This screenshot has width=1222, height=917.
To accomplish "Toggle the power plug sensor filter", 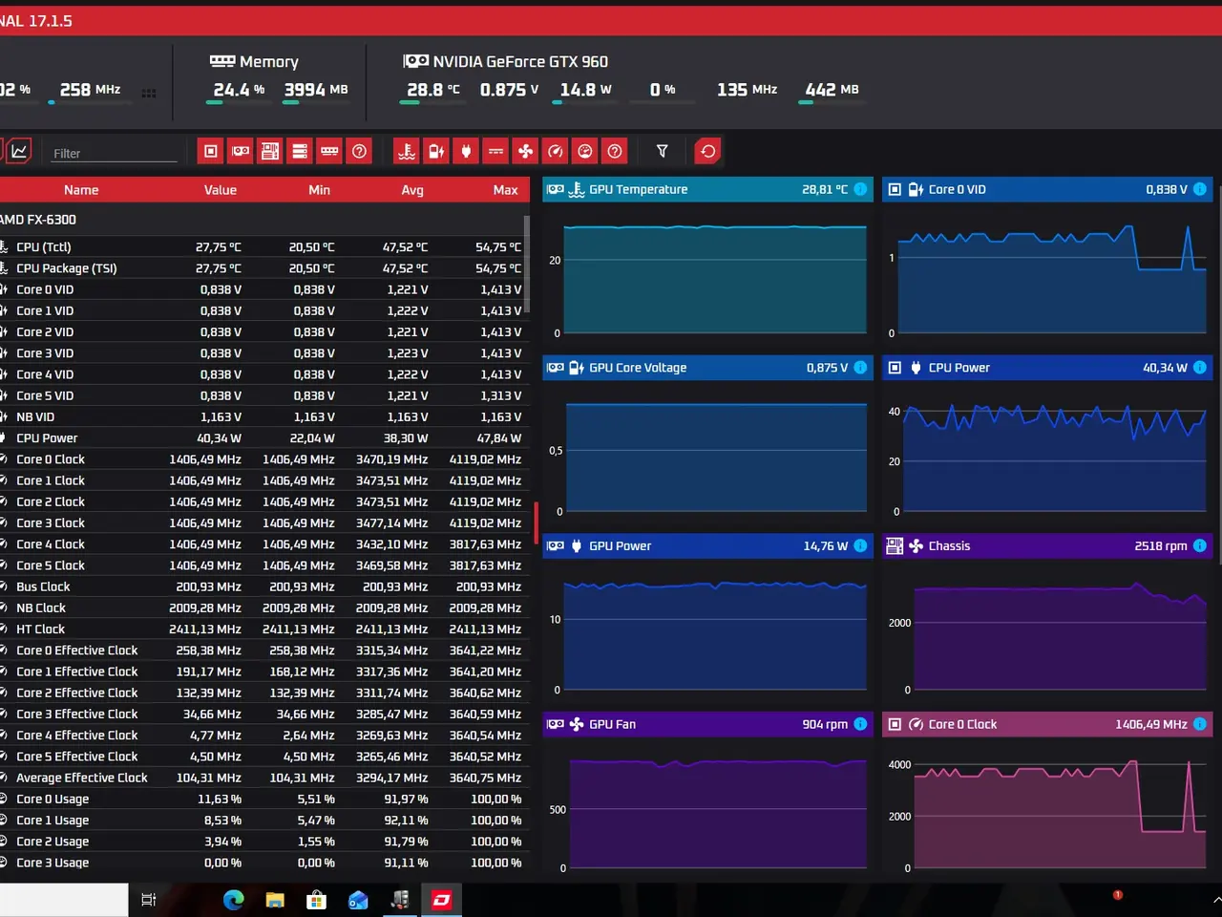I will 466,151.
